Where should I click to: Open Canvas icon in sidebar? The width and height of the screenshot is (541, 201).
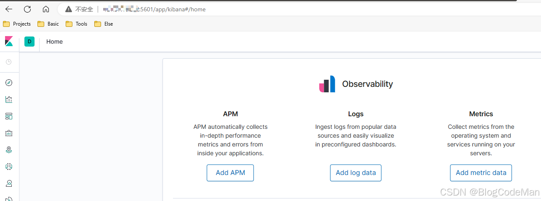coord(9,133)
